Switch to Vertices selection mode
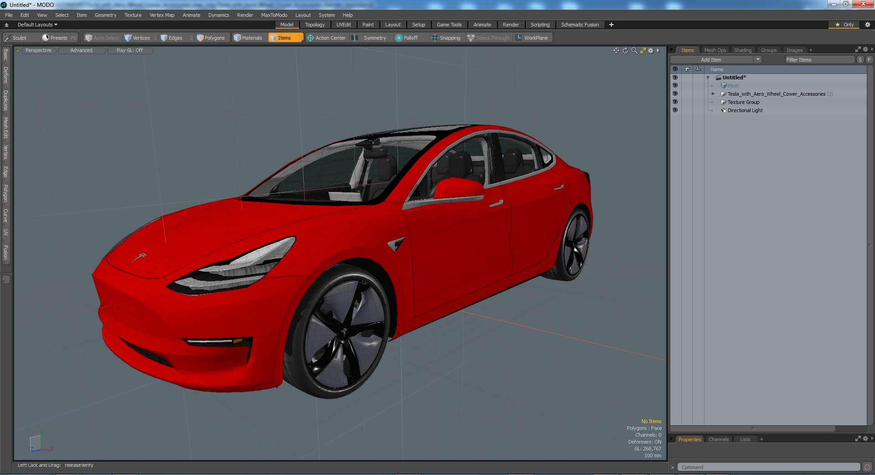The image size is (875, 475). click(140, 38)
